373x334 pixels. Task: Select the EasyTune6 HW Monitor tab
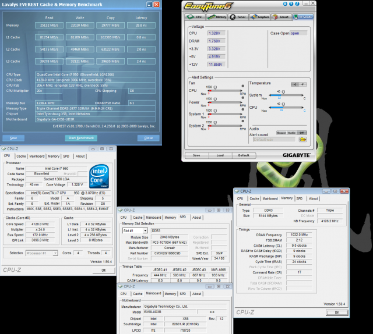(303, 17)
